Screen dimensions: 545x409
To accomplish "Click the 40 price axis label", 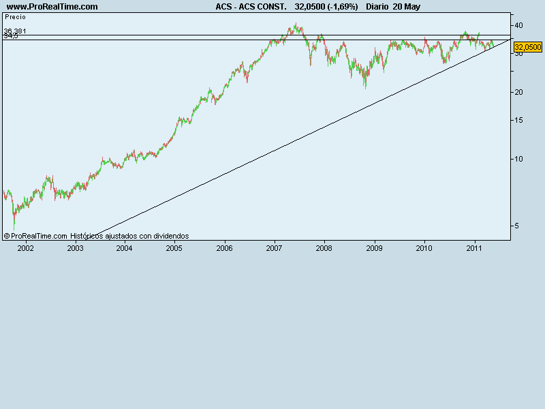I will point(518,25).
